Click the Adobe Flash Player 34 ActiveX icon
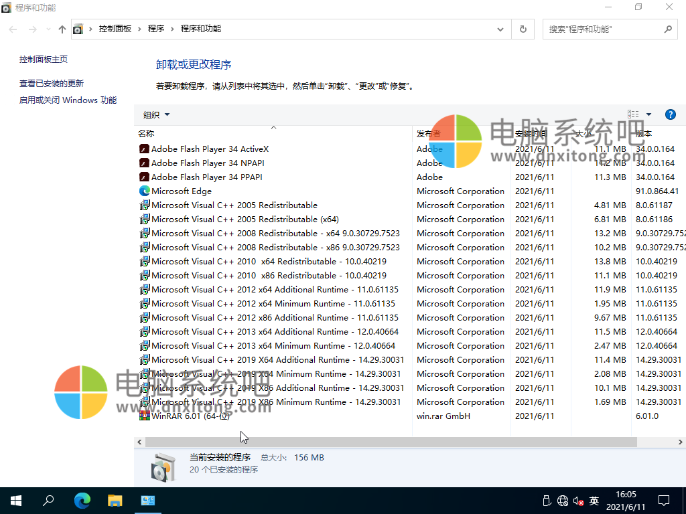Viewport: 686px width, 514px height. pyautogui.click(x=145, y=149)
